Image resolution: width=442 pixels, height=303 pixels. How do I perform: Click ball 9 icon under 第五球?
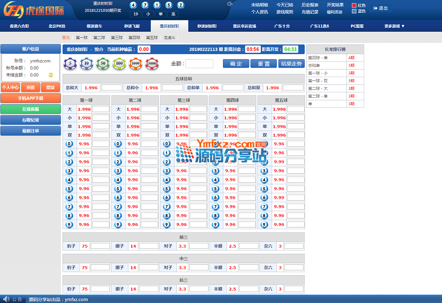pos(265,225)
